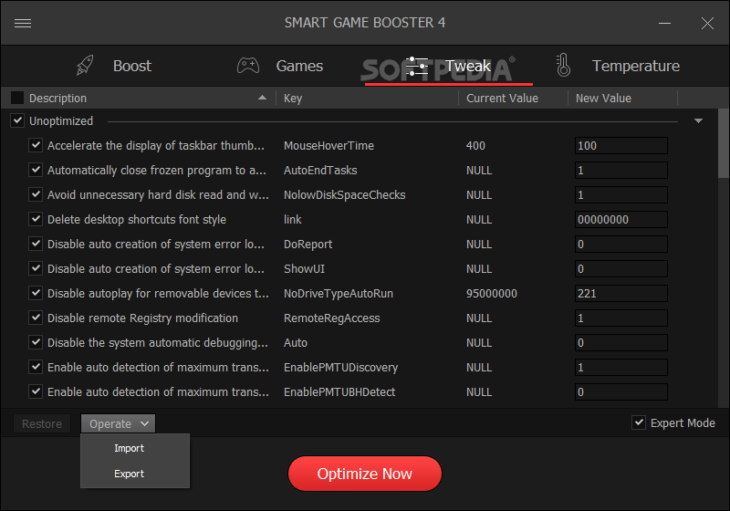Uncheck Disable remote Registry modification

click(x=36, y=318)
